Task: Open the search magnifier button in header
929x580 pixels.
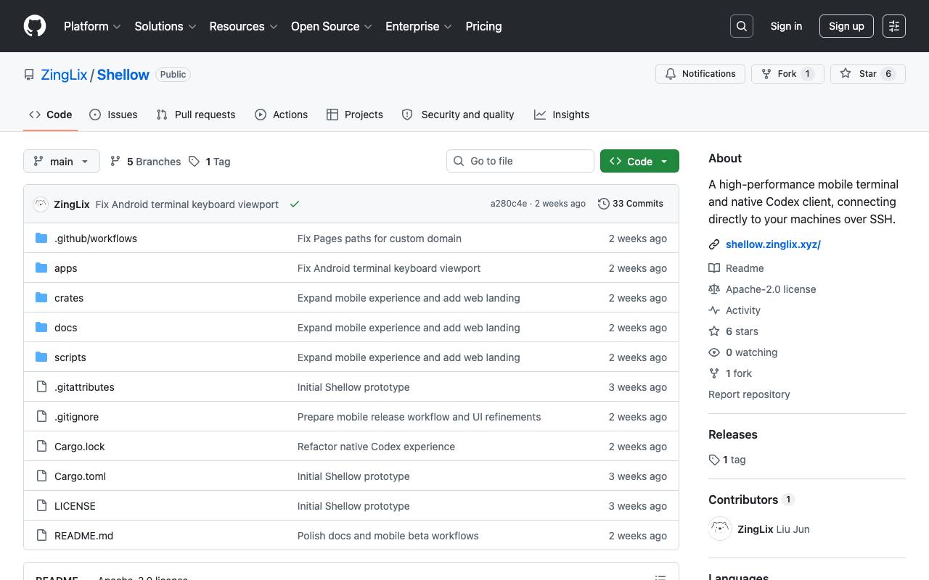Action: pos(742,26)
